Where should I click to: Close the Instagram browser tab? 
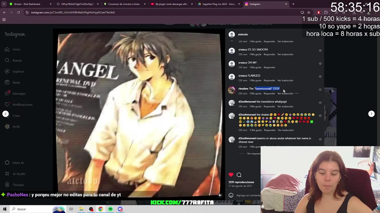point(286,4)
